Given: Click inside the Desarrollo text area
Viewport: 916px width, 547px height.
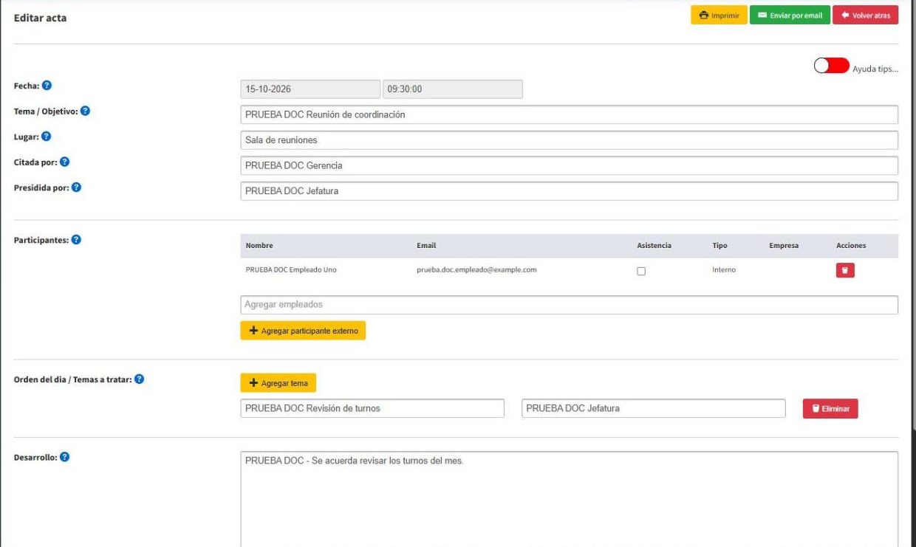Looking at the screenshot, I should tap(570, 499).
